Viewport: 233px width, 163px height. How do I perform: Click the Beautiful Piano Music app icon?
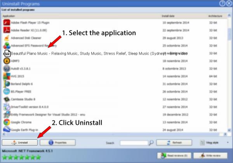click(x=7, y=53)
